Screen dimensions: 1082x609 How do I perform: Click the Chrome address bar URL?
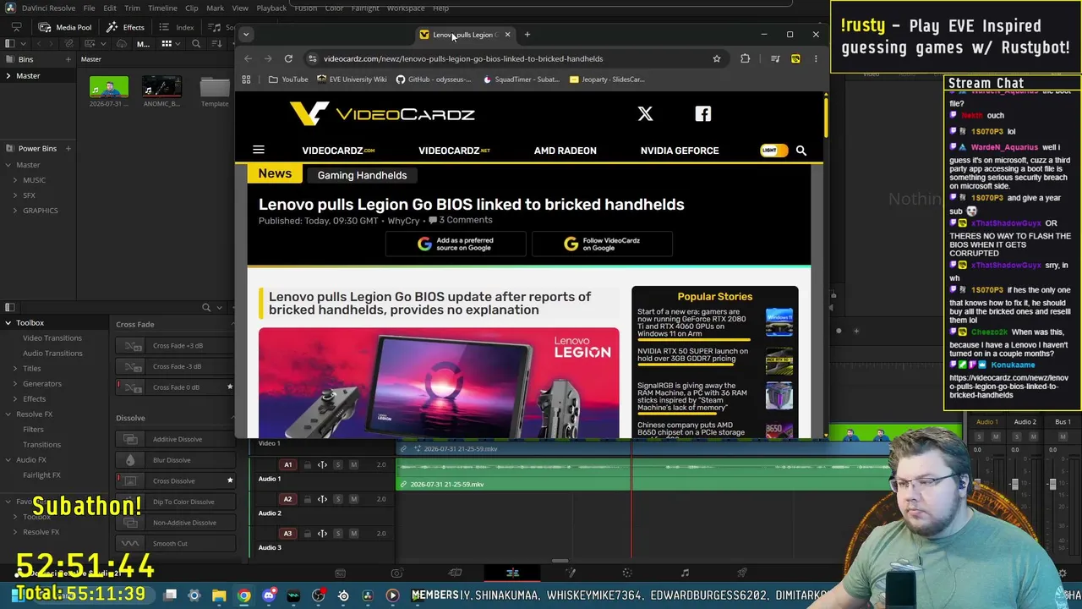pyautogui.click(x=463, y=58)
